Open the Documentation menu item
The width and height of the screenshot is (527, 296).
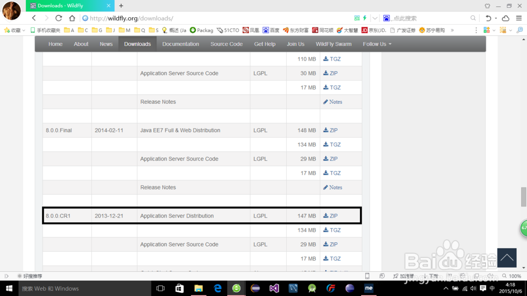tap(180, 44)
